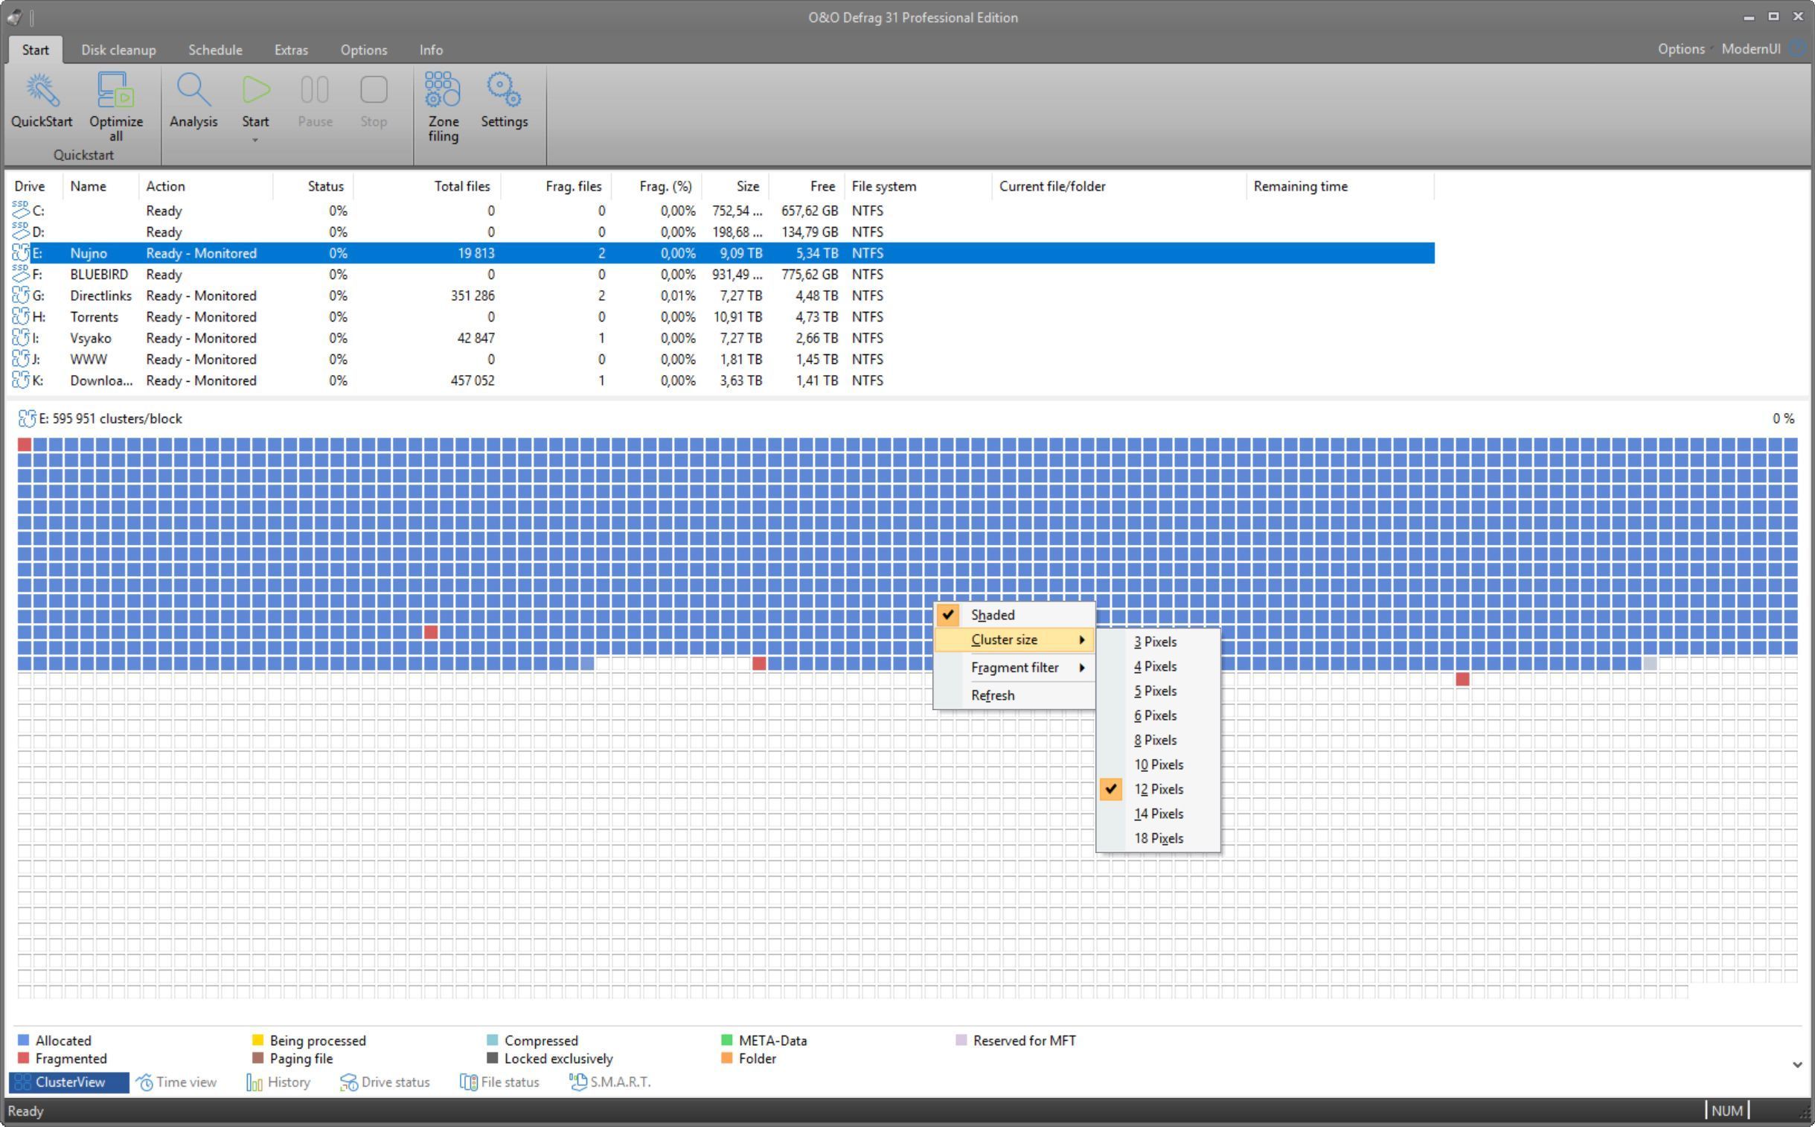Image resolution: width=1815 pixels, height=1127 pixels.
Task: Click the drive K: Downloads icon
Action: [x=21, y=380]
